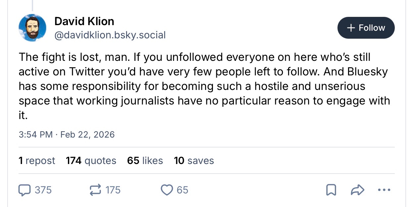Open the three-dot more options menu
Image resolution: width=413 pixels, height=207 pixels.
tap(384, 190)
